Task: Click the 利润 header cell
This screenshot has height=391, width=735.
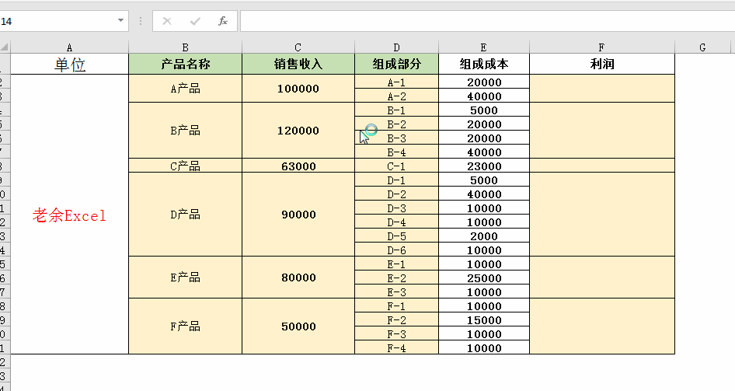Action: (602, 64)
